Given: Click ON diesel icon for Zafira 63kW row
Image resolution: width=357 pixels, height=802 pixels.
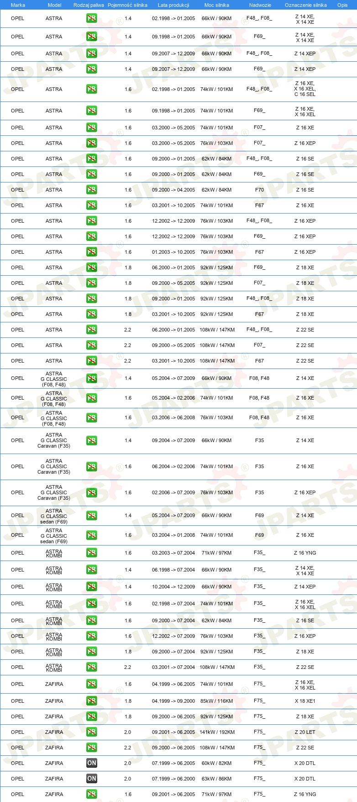Looking at the screenshot, I should tap(92, 779).
